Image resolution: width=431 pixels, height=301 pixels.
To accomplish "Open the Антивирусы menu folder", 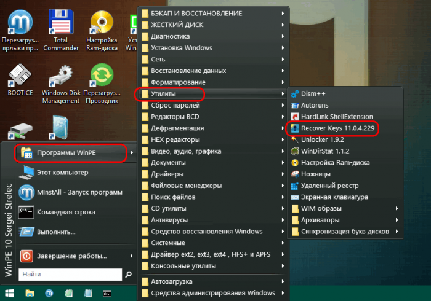I will 213,220.
